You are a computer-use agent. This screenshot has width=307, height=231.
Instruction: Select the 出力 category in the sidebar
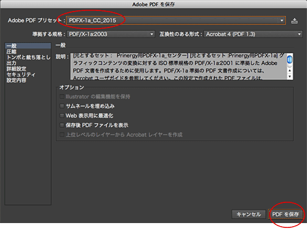28,63
